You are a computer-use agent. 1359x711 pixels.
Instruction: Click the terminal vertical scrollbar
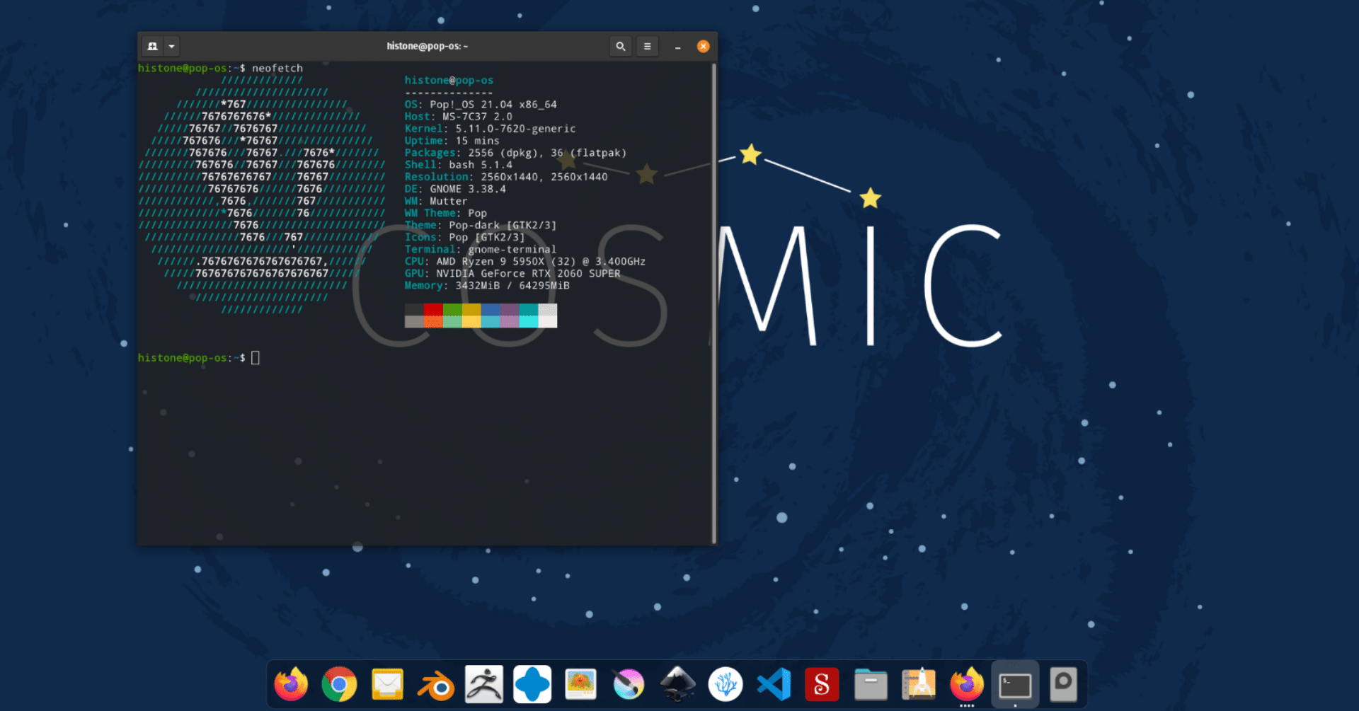click(x=714, y=303)
